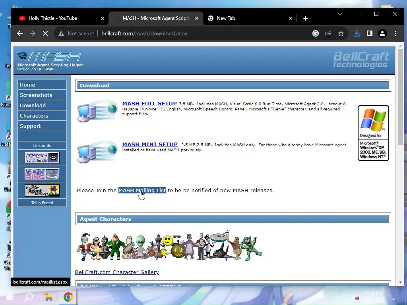
Task: Open the notification center icon in taskbar
Action: pos(394,297)
